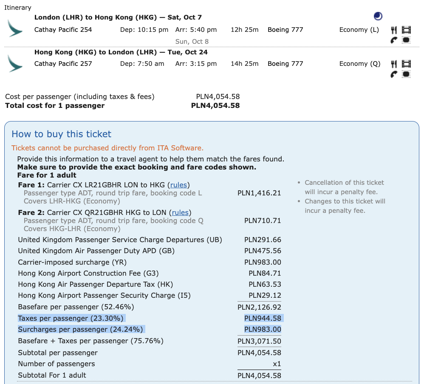Click Cathay Pacific logo beside flight 254
This screenshot has height=384, width=424.
click(x=15, y=28)
